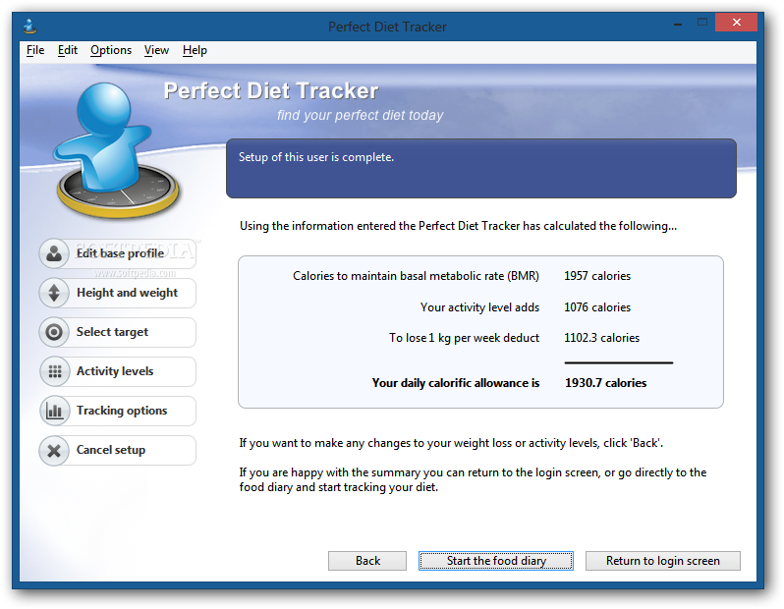Open the Height and weight step

click(118, 293)
